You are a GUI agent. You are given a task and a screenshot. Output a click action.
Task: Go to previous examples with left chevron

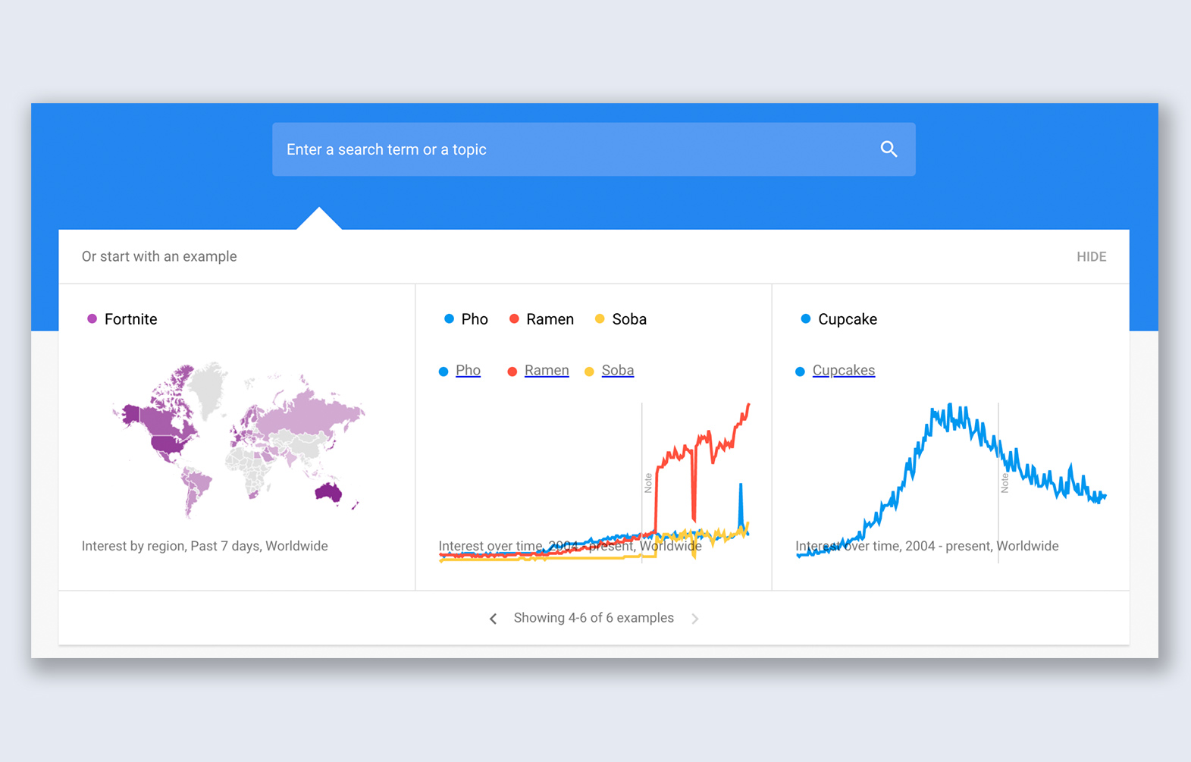pyautogui.click(x=494, y=619)
